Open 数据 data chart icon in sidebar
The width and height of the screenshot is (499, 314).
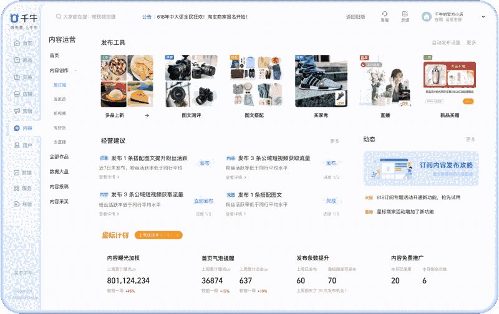[x=17, y=172]
